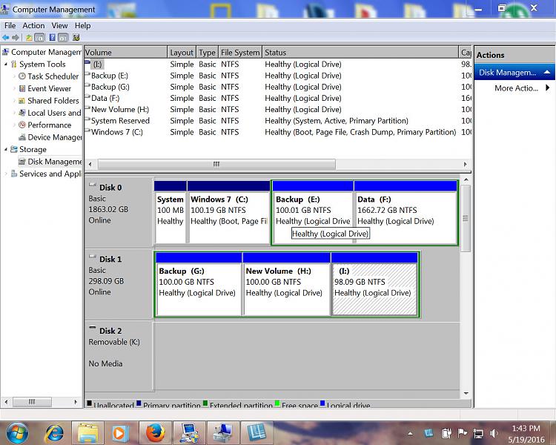Image resolution: width=556 pixels, height=445 pixels.
Task: Open Windows Explorer folder on taskbar
Action: (x=87, y=433)
